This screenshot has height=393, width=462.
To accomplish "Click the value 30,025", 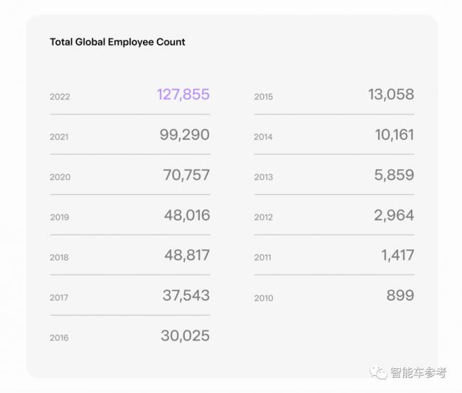I will click(x=186, y=336).
